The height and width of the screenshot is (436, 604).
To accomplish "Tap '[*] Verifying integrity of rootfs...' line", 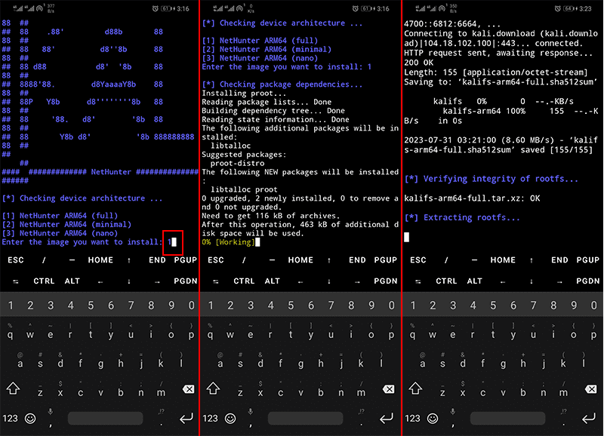I will (492, 179).
